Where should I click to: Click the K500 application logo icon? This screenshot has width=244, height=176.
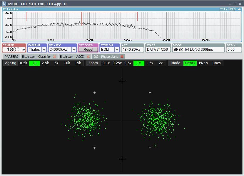(4, 4)
